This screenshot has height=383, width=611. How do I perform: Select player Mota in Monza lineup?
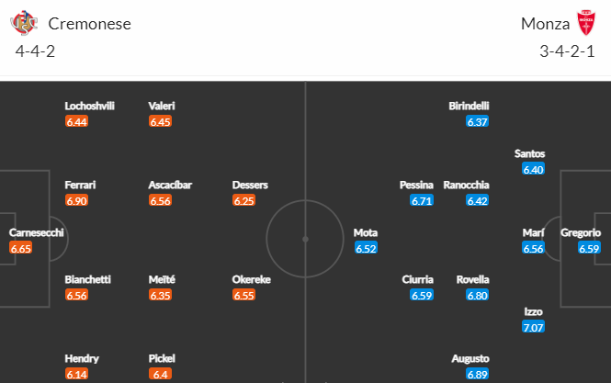(366, 232)
